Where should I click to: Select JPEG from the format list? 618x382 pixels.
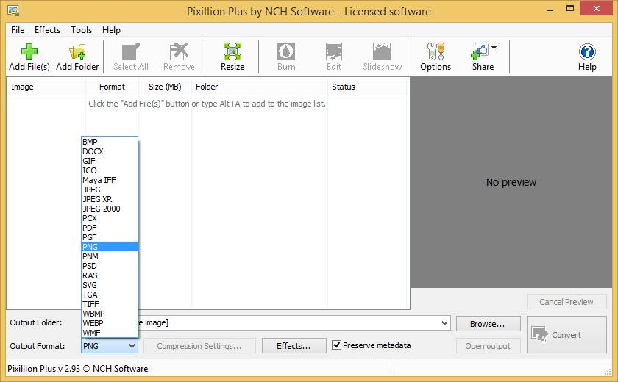(91, 190)
